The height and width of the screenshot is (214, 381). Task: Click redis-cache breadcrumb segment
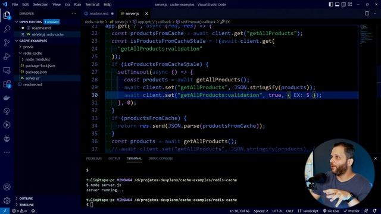[94, 22]
